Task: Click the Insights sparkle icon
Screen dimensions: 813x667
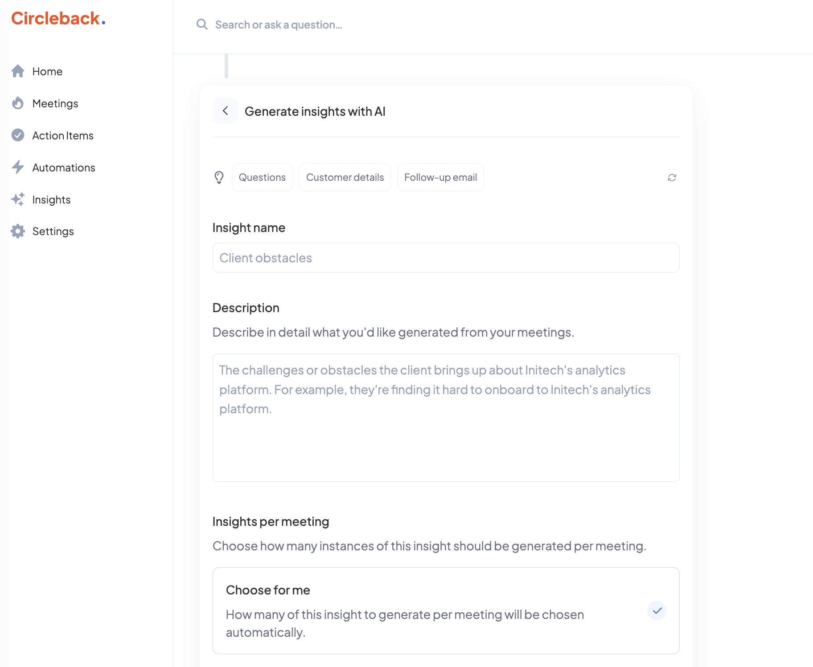Action: coord(18,199)
